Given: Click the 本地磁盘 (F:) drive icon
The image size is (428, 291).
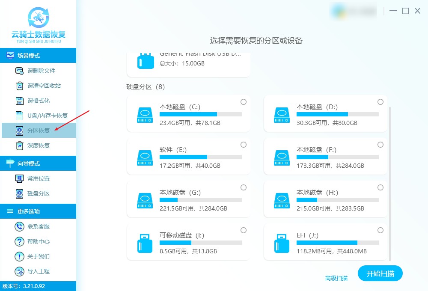Looking at the screenshot, I should pyautogui.click(x=282, y=158).
